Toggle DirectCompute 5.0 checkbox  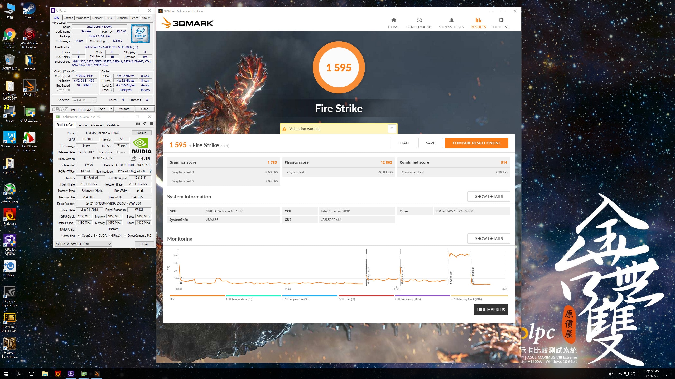click(x=125, y=236)
